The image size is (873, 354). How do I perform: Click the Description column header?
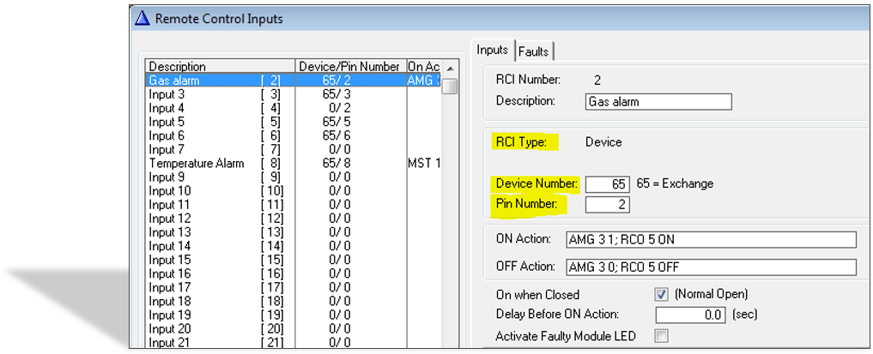click(220, 66)
